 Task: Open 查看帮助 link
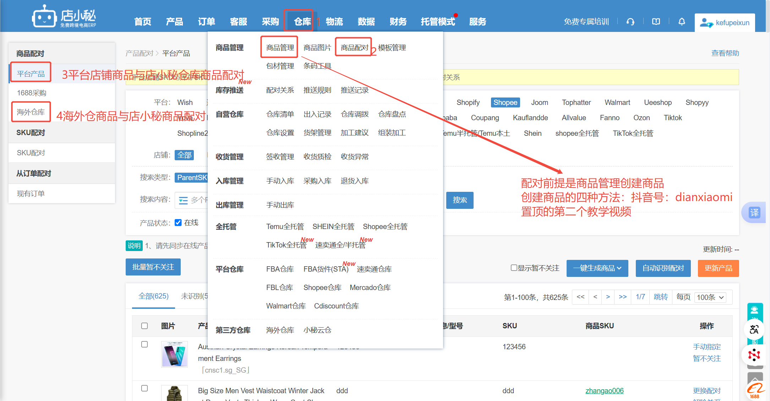tap(725, 53)
